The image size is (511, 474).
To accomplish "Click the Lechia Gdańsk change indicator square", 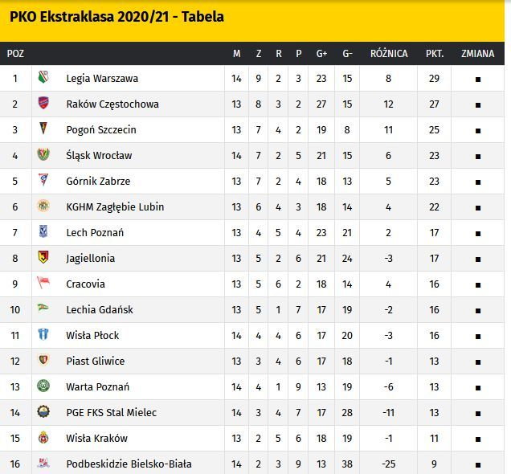I will tap(478, 311).
